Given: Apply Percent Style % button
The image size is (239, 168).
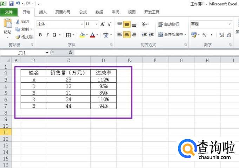Looking at the screenshot, I should pos(204,35).
